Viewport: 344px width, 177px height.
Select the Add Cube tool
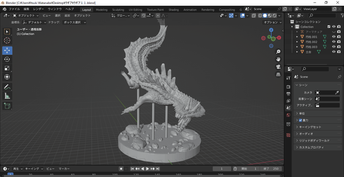(x=7, y=106)
